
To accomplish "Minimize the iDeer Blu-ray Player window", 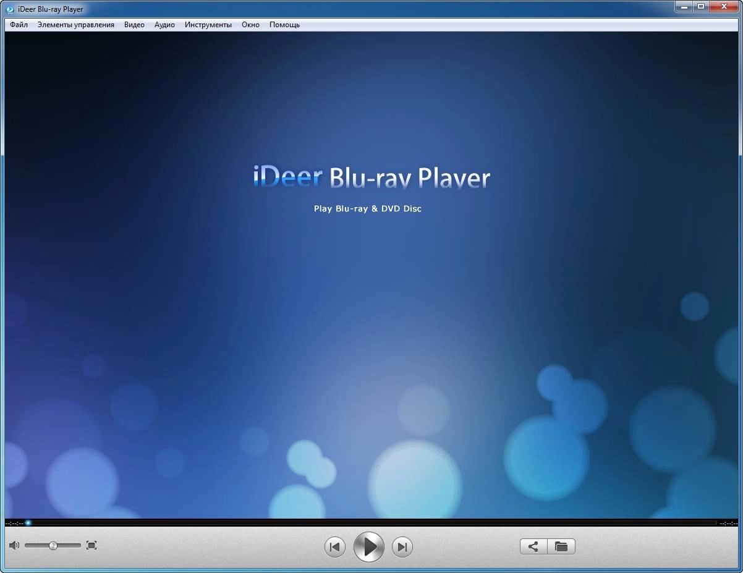I will [684, 6].
